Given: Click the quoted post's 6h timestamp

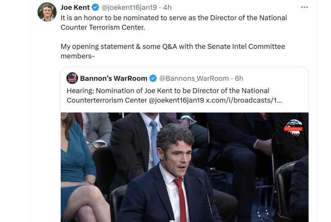Looking at the screenshot, I should pyautogui.click(x=239, y=78).
